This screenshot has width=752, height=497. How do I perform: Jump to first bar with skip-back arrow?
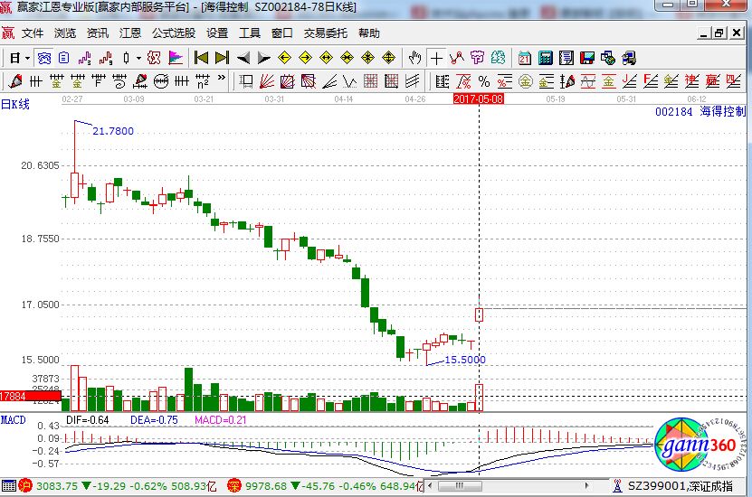pos(201,58)
